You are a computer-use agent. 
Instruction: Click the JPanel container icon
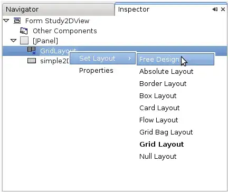point(24,41)
